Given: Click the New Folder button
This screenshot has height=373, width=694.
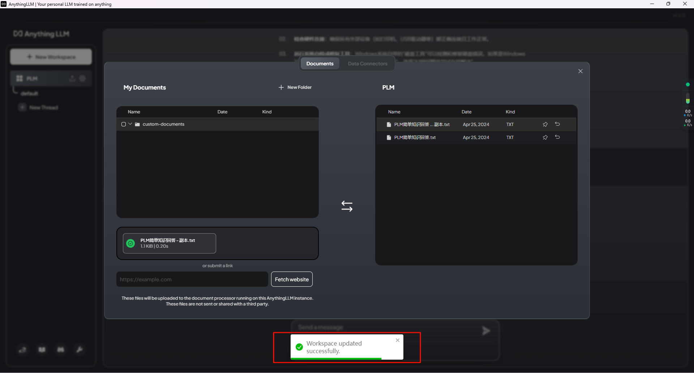Looking at the screenshot, I should pos(295,87).
